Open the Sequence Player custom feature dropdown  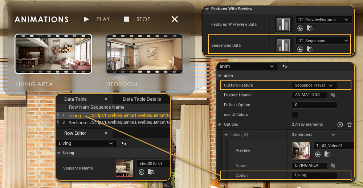click(314, 85)
